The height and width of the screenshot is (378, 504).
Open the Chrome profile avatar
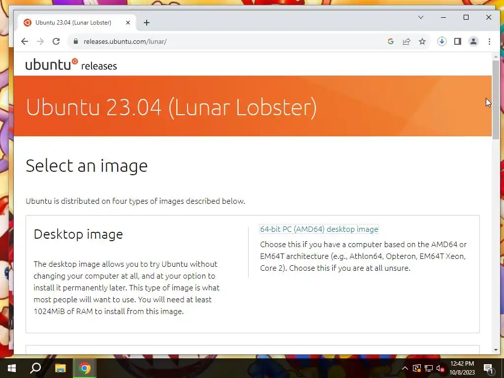(x=473, y=41)
